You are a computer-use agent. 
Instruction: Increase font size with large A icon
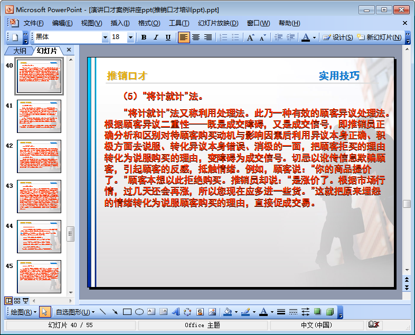click(x=250, y=37)
